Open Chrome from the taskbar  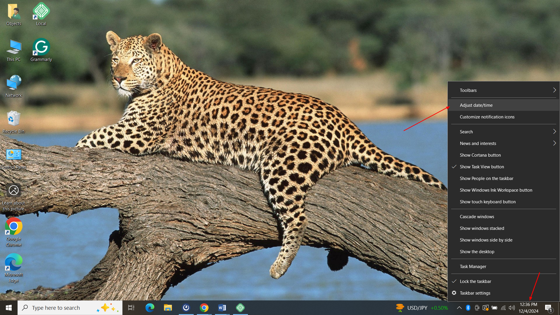[204, 308]
